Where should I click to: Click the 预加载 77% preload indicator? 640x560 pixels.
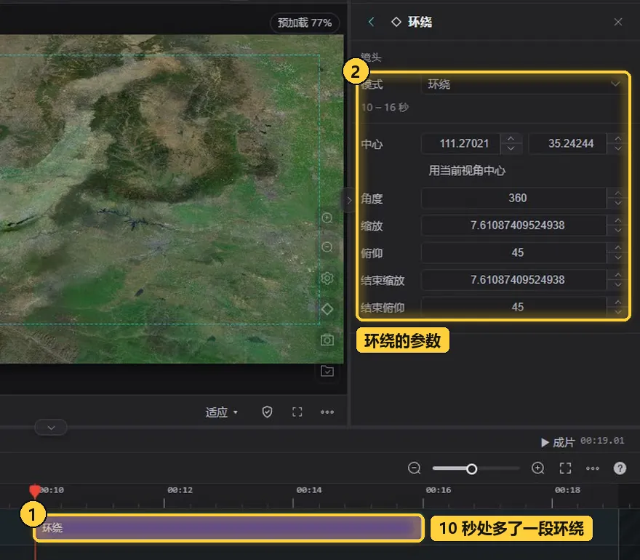pos(305,23)
